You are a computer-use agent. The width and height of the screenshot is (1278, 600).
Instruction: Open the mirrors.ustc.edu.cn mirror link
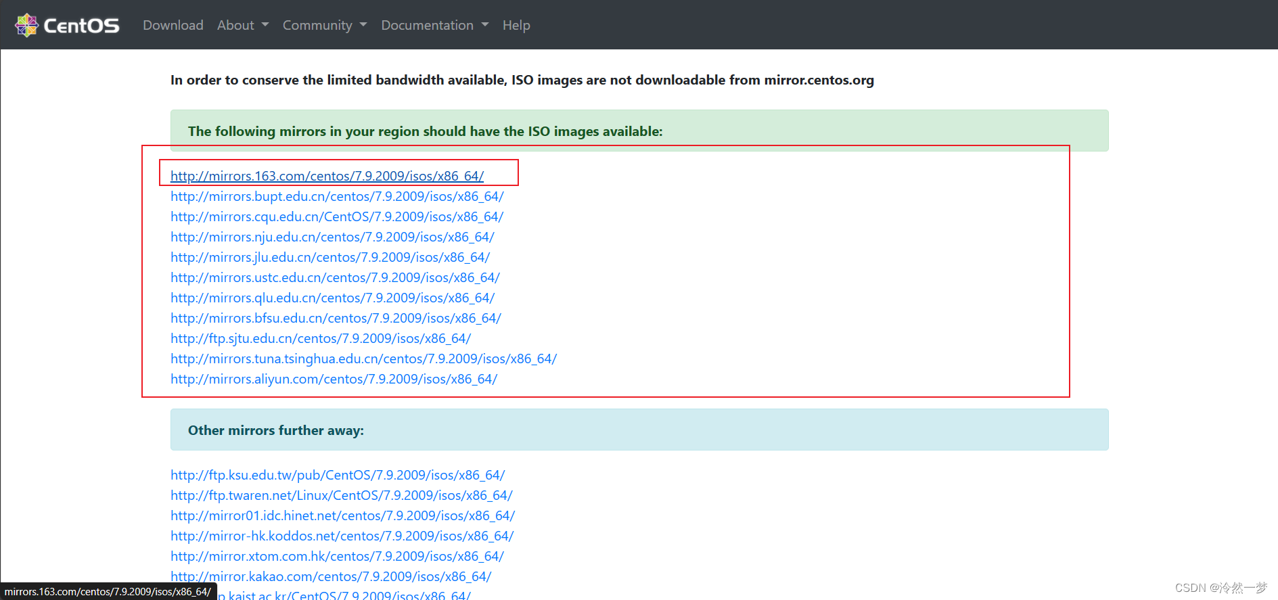pyautogui.click(x=335, y=277)
